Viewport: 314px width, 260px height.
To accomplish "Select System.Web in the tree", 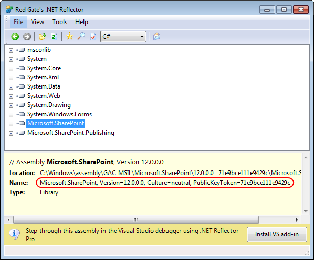I will (x=44, y=96).
